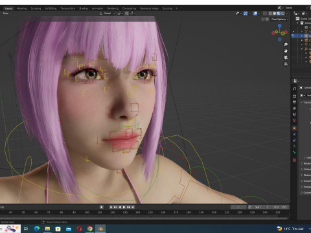Click play animation button
Screen dimensions: 311x233
tap(124, 207)
